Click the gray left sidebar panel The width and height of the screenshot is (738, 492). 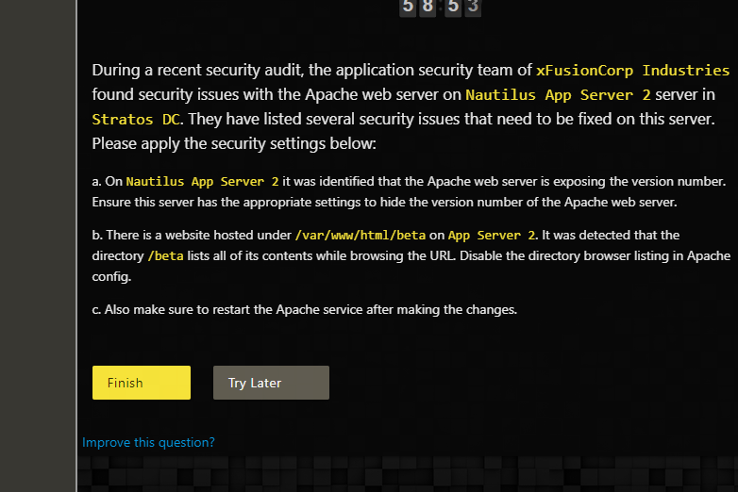click(37, 245)
